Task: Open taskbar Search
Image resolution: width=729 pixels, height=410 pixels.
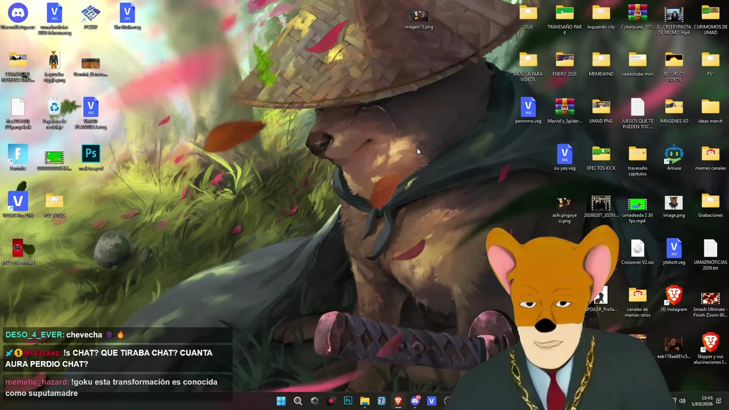Action: (298, 401)
